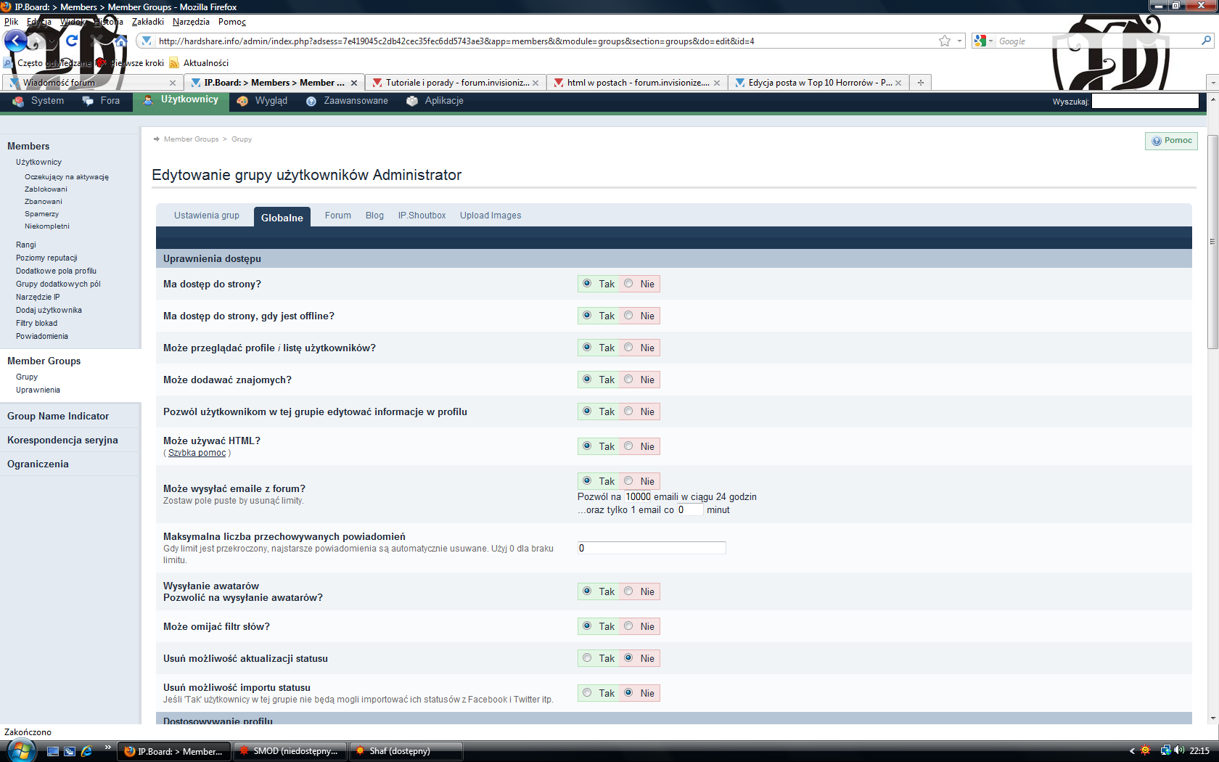Open the list all tabs dropdown
Image resolution: width=1219 pixels, height=762 pixels.
click(x=1212, y=83)
